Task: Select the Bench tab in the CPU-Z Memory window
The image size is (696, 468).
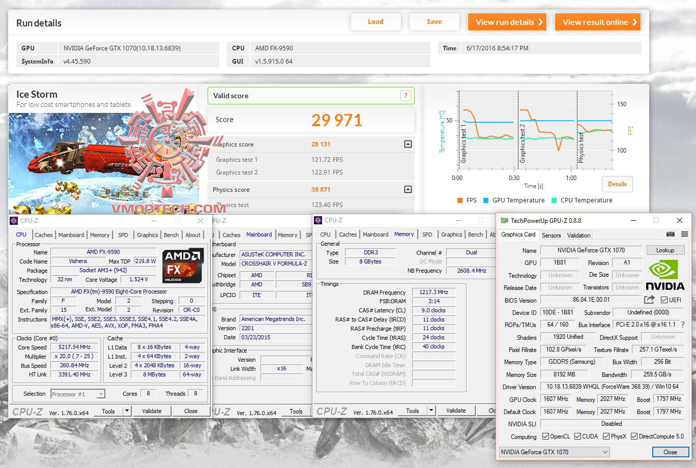Action: point(476,235)
